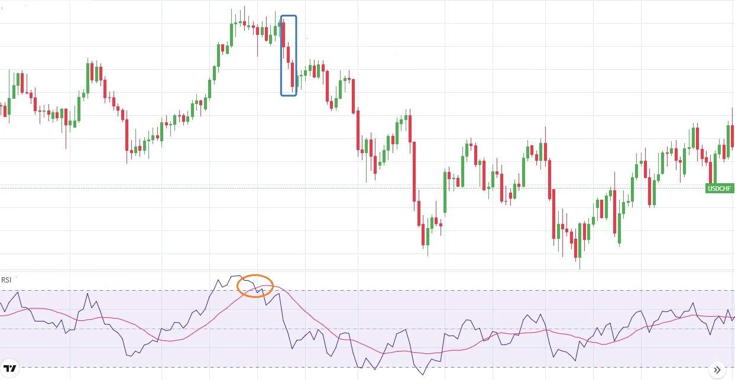Image resolution: width=735 pixels, height=380 pixels.
Task: Click the lowest trough of RSI line
Action: coord(422,374)
